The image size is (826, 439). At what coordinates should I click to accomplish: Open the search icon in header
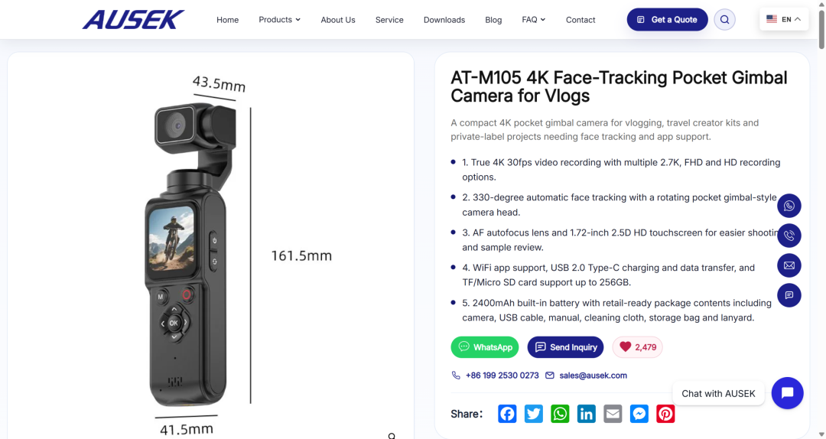(724, 19)
